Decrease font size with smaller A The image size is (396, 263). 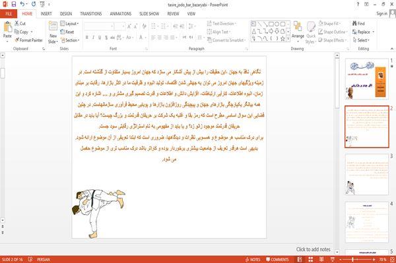(136, 26)
